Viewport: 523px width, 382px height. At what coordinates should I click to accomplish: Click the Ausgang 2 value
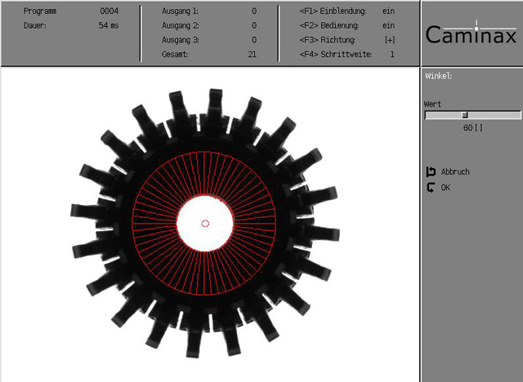click(253, 25)
